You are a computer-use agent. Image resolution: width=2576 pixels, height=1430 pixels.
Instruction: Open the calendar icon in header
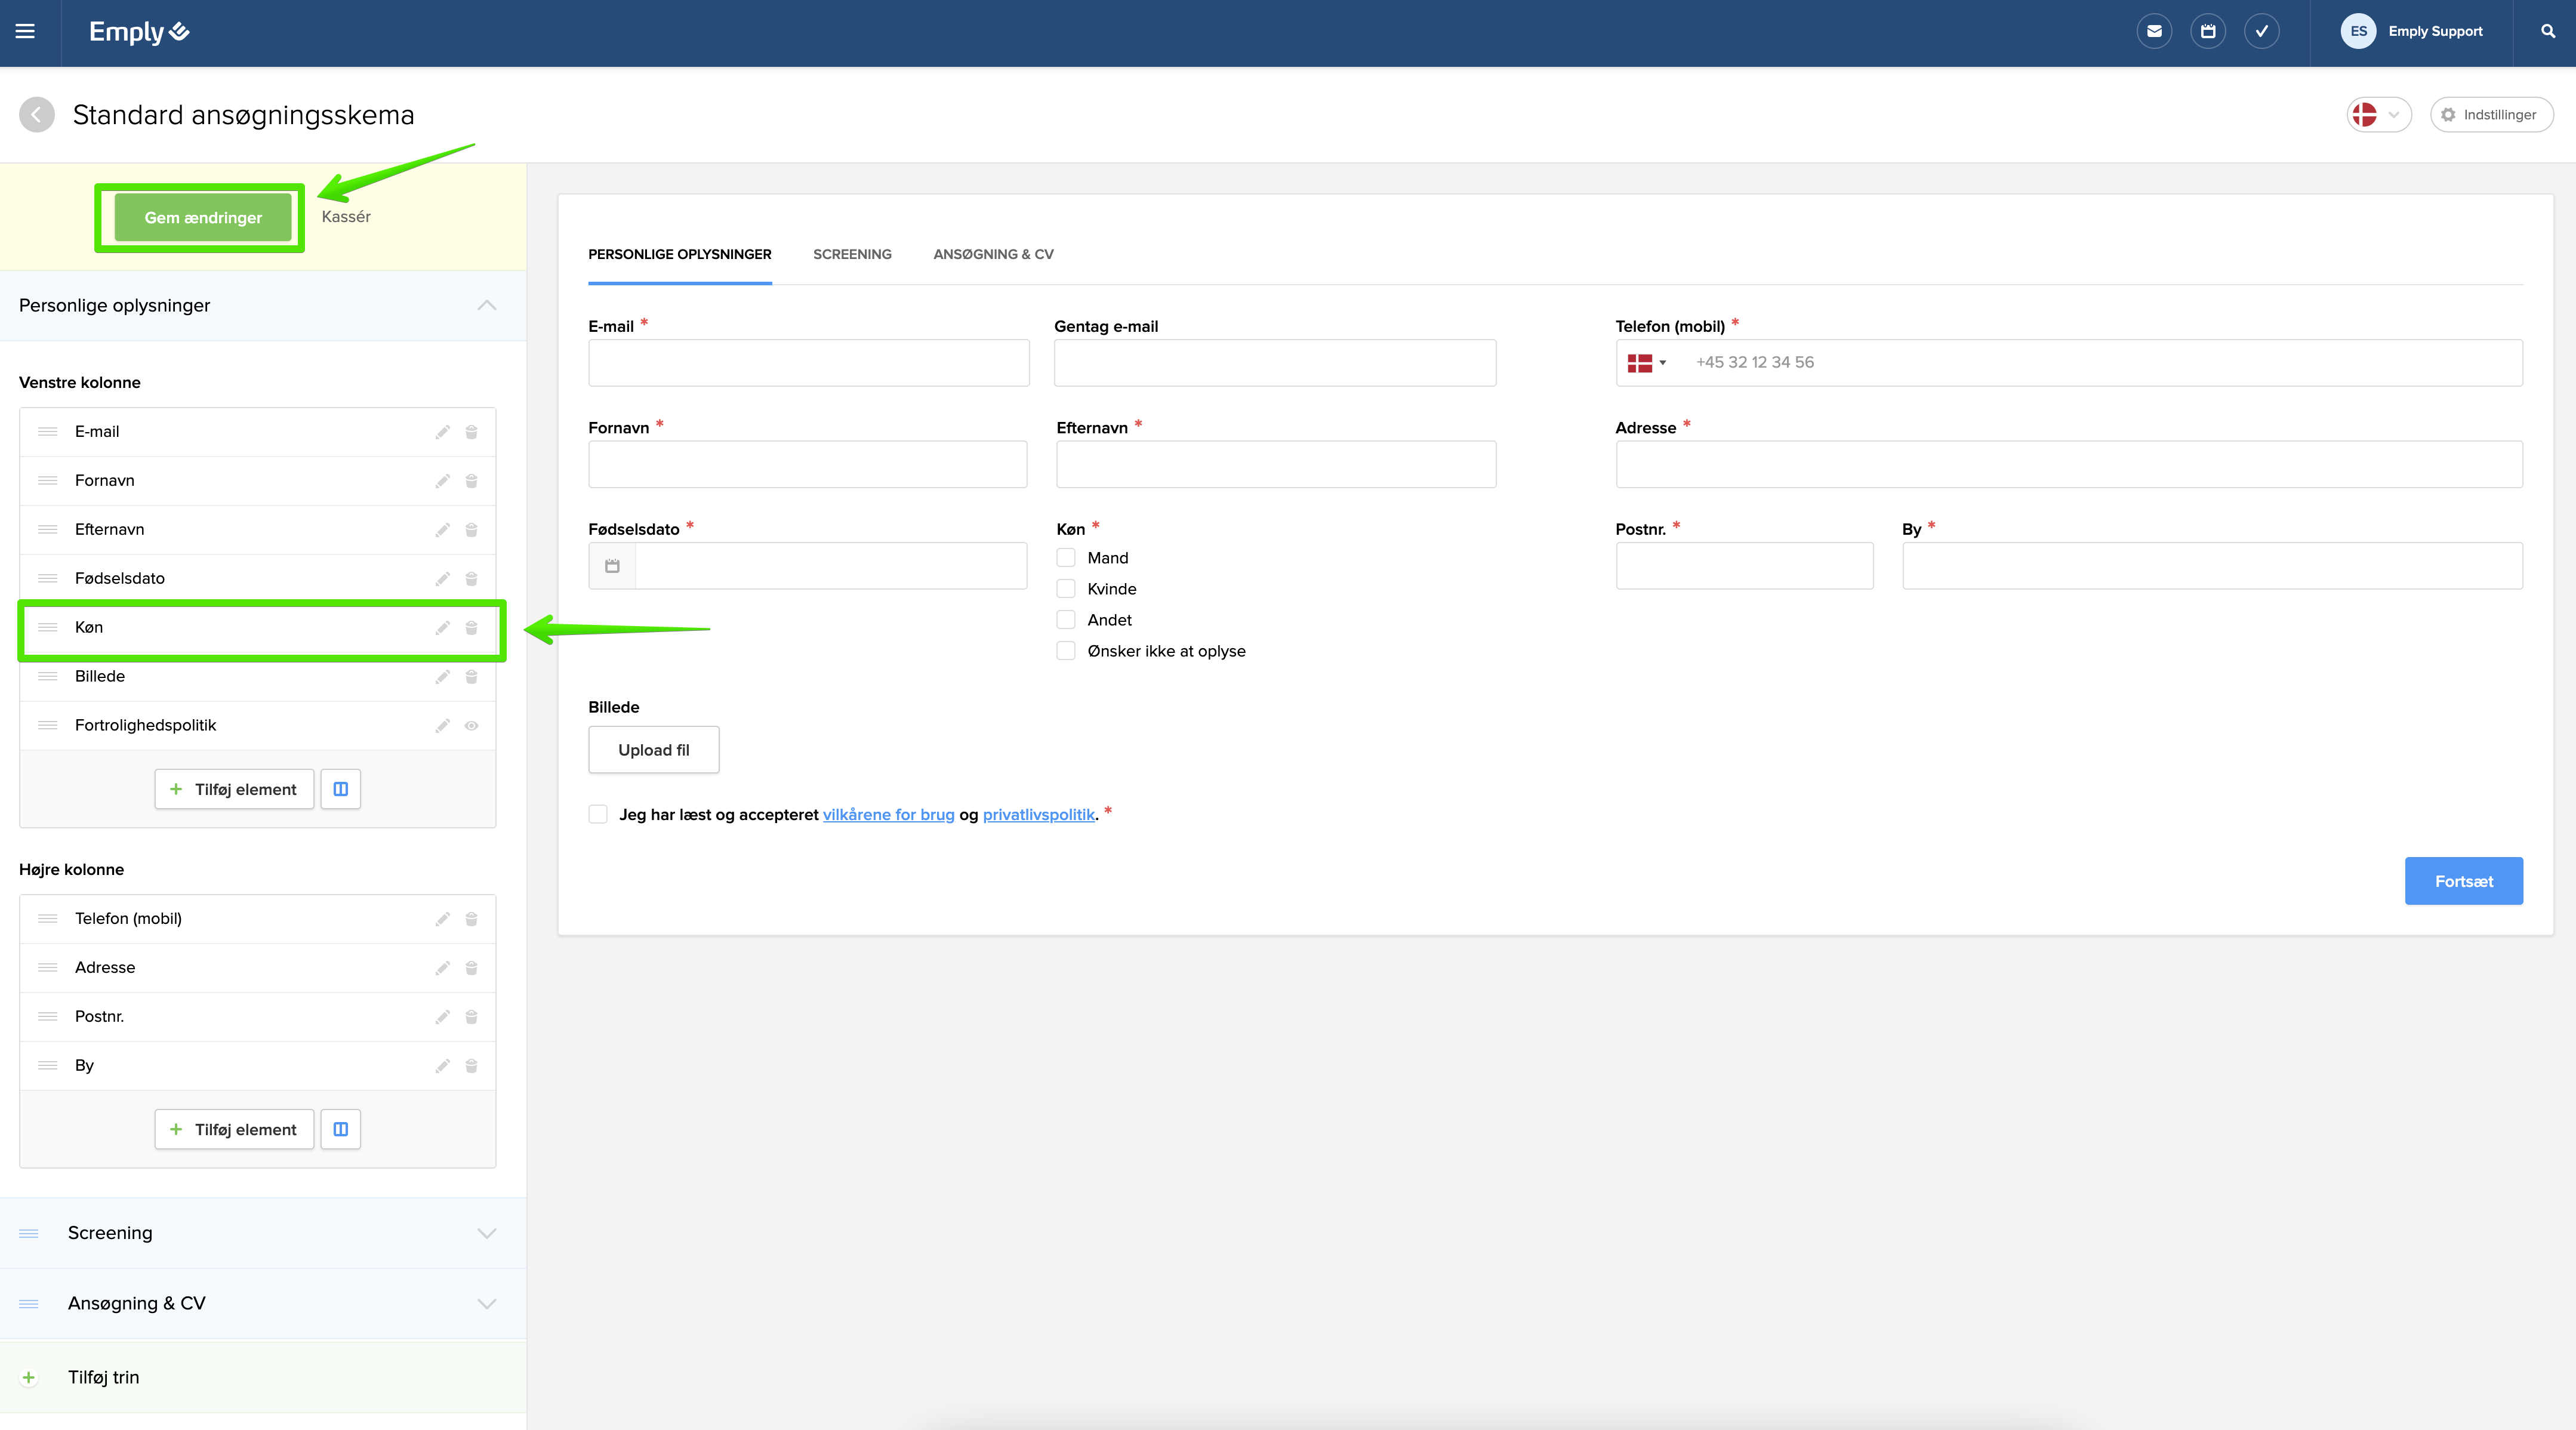[2208, 32]
